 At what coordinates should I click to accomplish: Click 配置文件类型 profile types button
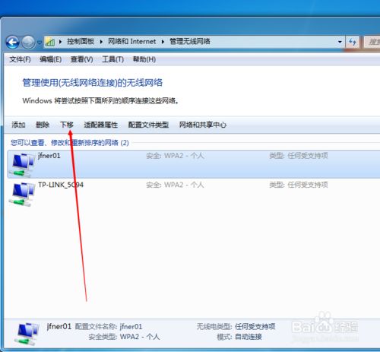click(x=148, y=125)
